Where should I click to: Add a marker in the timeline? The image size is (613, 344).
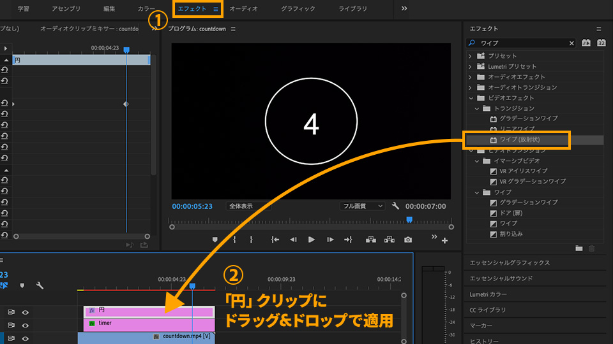(x=22, y=285)
